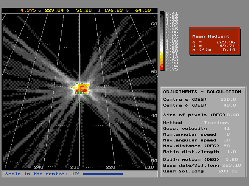Click the l=196.83 galactic longitude readout
Image resolution: width=249 pixels, height=186 pixels.
110,10
